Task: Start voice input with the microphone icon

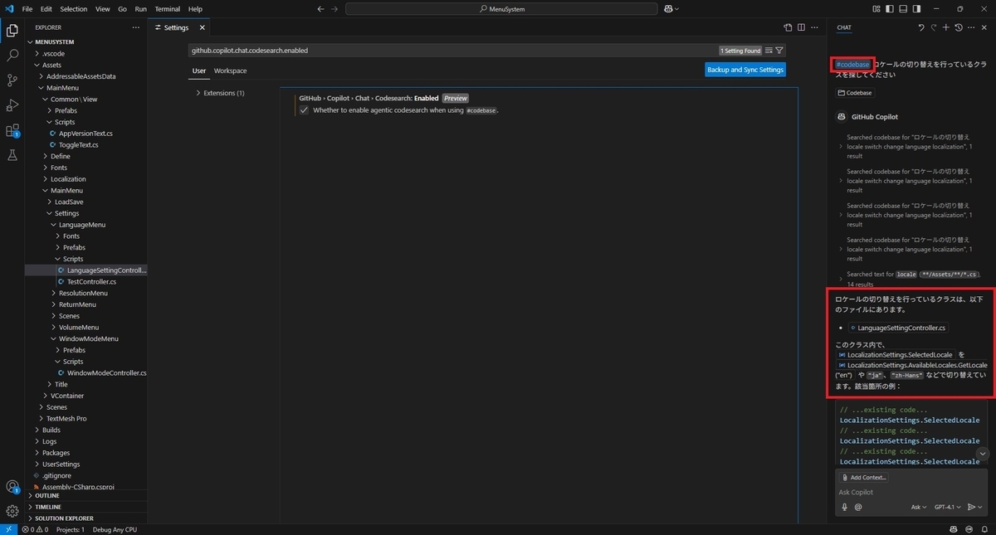Action: click(x=844, y=507)
